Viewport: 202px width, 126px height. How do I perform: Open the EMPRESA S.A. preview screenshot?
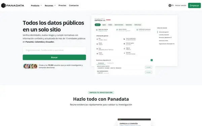pyautogui.click(x=134, y=45)
